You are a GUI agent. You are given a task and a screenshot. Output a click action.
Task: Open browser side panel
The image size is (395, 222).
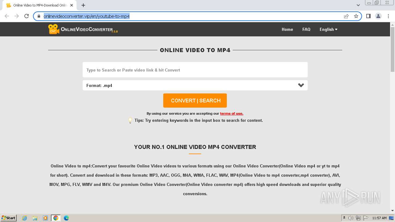click(368, 16)
